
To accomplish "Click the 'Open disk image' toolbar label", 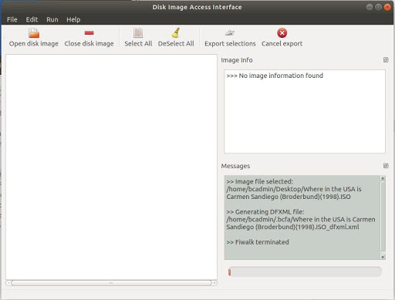I will [34, 44].
